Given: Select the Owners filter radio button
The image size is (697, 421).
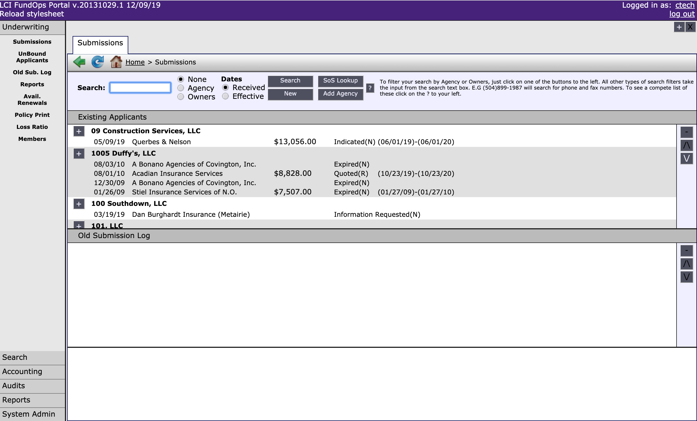Looking at the screenshot, I should click(x=181, y=97).
